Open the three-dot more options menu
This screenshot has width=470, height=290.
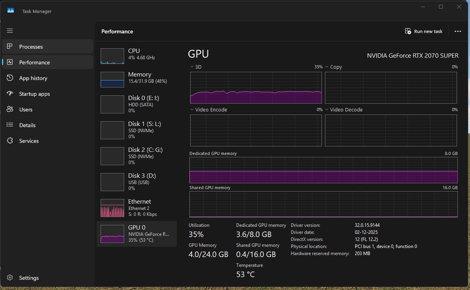[x=457, y=31]
